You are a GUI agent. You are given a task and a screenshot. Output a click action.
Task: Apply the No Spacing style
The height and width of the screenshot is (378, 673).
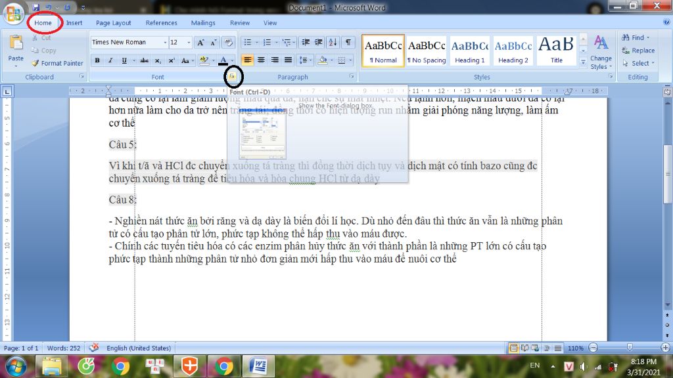click(x=427, y=51)
